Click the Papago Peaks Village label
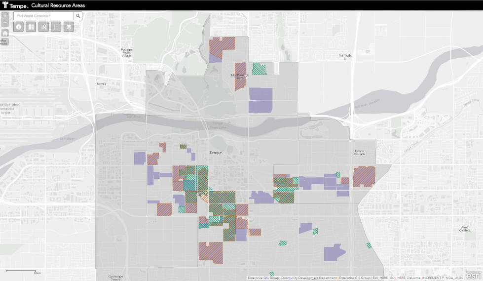 (x=127, y=52)
